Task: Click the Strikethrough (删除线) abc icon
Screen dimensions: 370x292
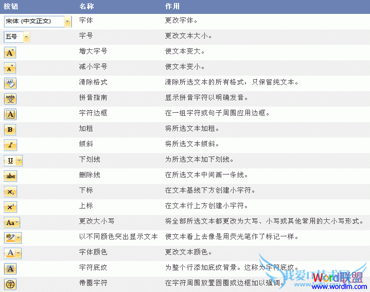Action: [10, 176]
